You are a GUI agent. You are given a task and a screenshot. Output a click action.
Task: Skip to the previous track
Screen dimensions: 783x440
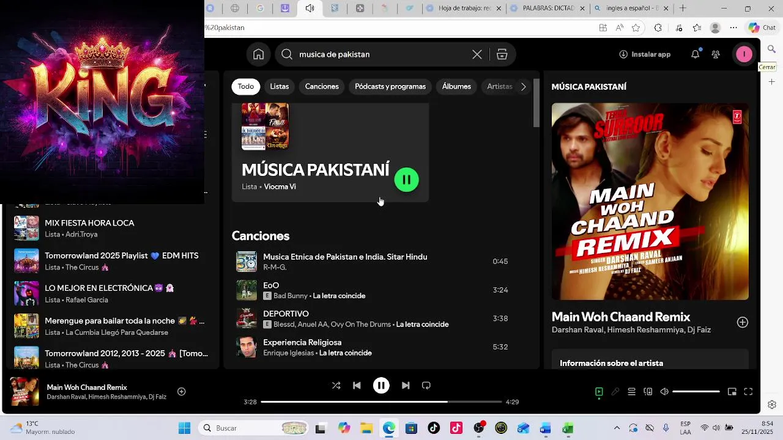tap(357, 386)
